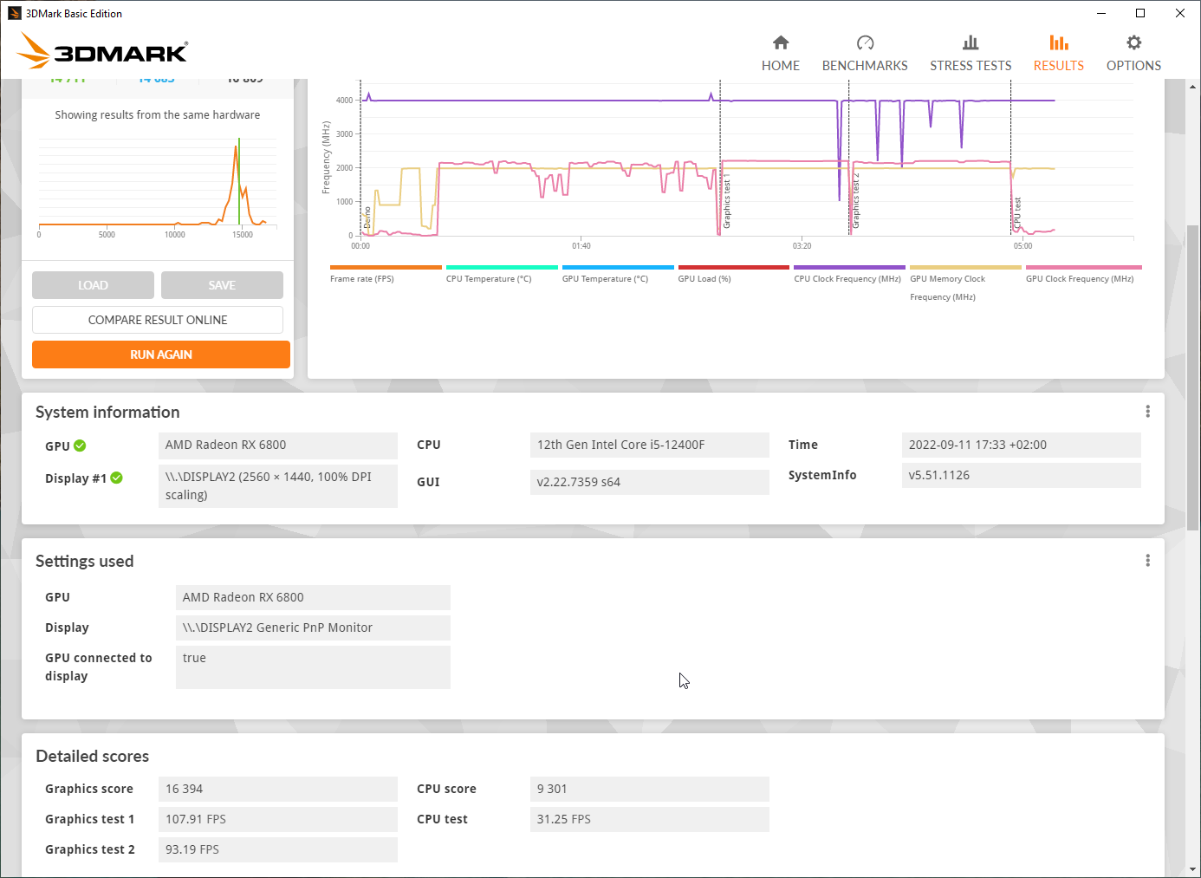Select the Graphics score value 16 394
This screenshot has height=878, width=1201.
click(x=278, y=789)
